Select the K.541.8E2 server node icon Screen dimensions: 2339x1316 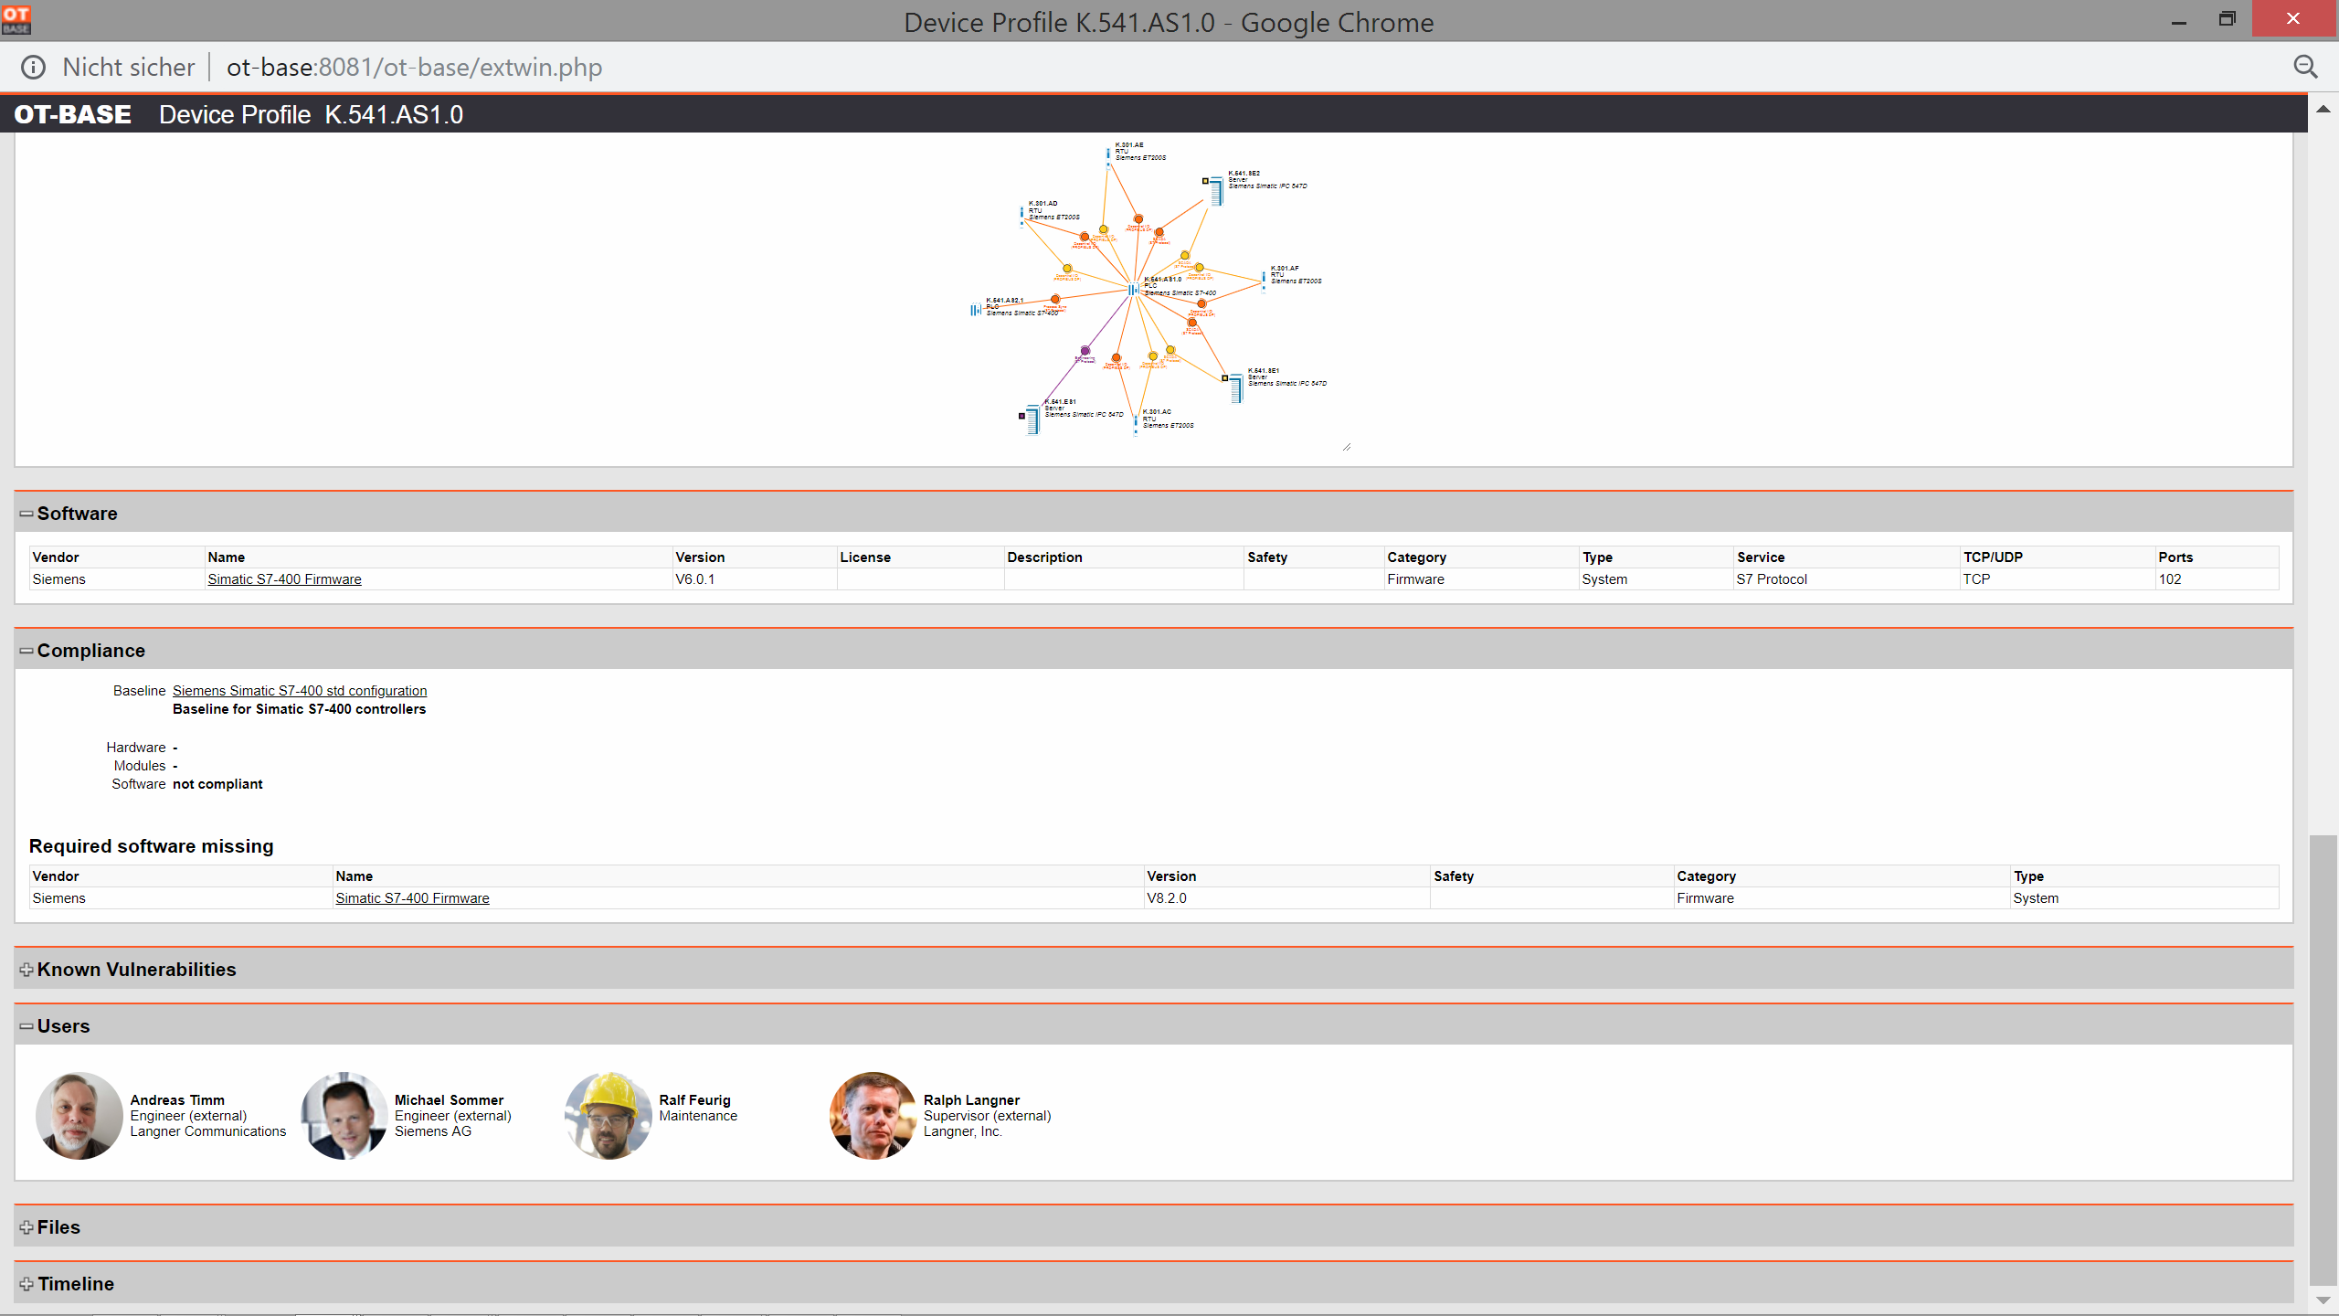tap(1216, 190)
